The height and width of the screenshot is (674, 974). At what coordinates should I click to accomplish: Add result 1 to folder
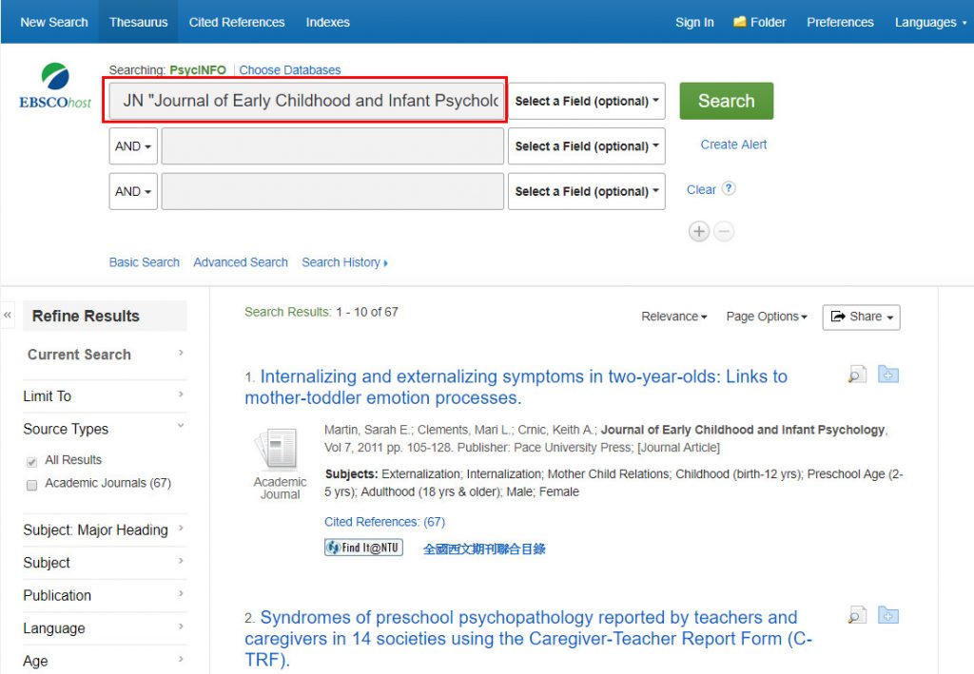click(888, 375)
